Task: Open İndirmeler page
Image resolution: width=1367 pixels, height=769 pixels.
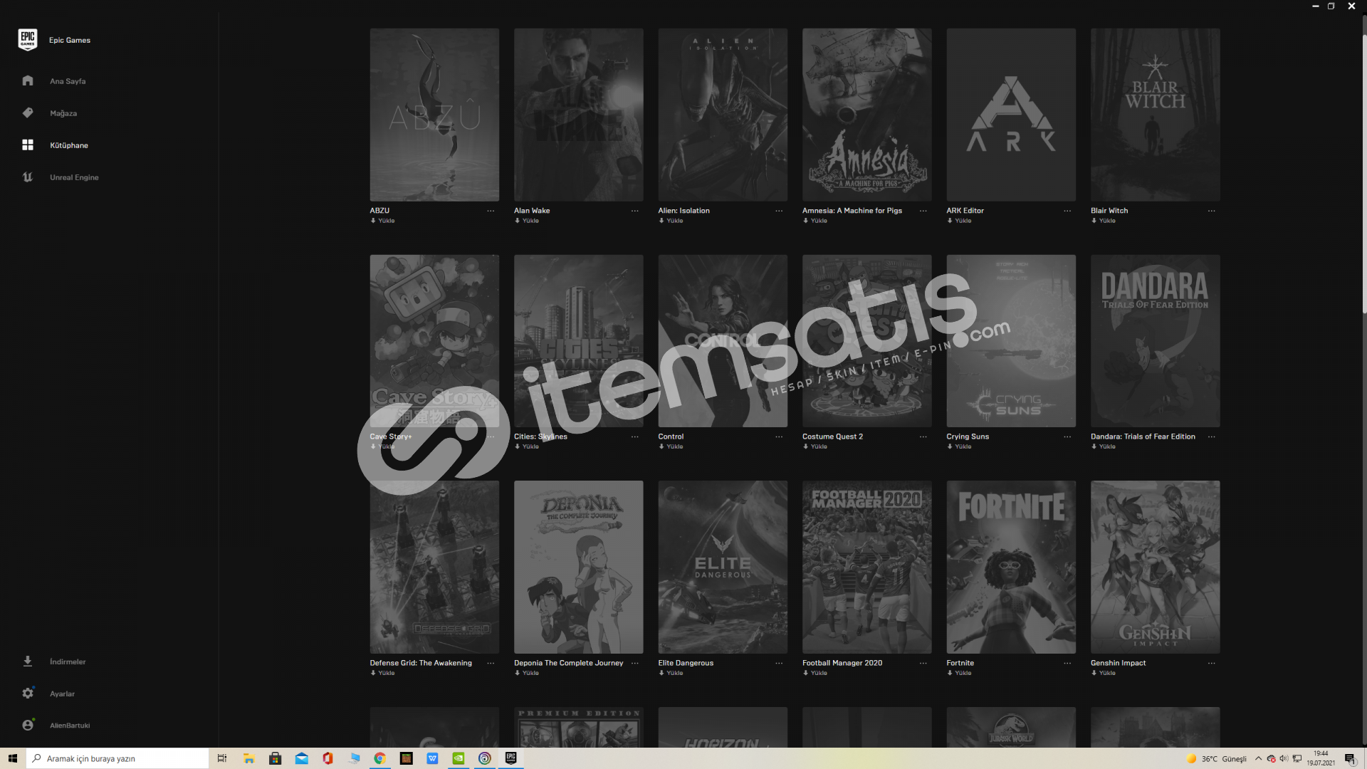Action: click(68, 661)
